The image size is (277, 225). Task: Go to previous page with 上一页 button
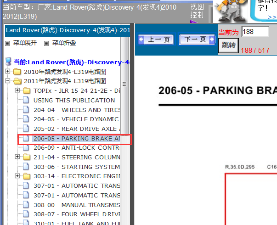156,39
